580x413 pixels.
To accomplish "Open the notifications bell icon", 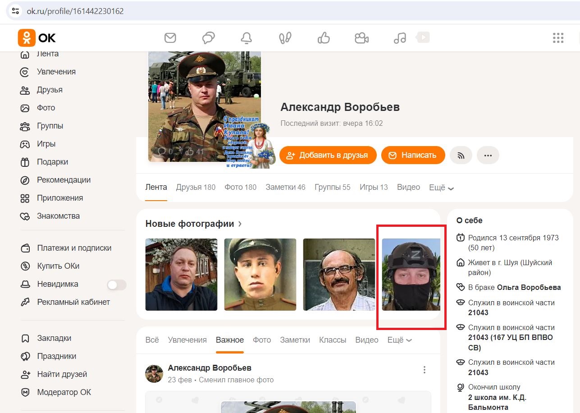I will pos(247,38).
